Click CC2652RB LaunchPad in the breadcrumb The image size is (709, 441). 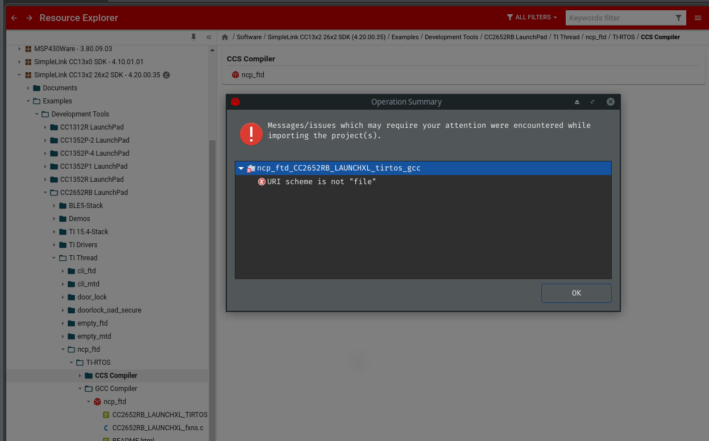(516, 37)
